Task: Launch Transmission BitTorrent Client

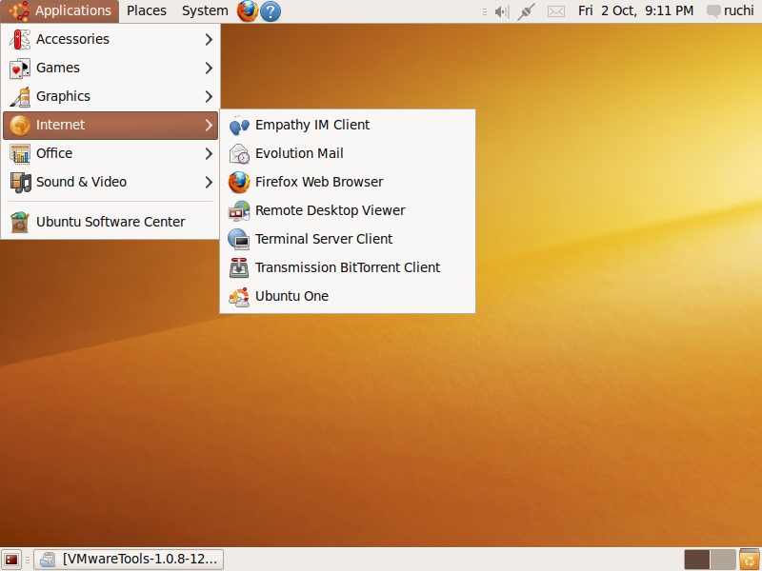Action: tap(348, 268)
